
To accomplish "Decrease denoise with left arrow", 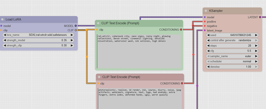I will click(208, 67).
